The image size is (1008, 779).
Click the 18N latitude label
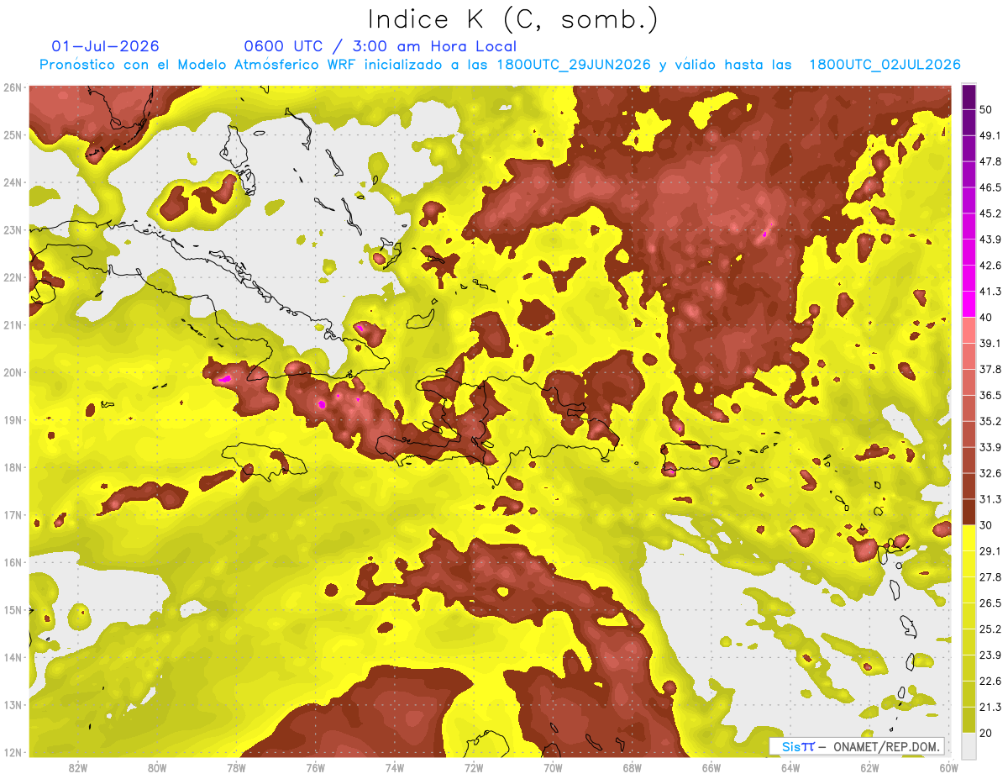[12, 467]
